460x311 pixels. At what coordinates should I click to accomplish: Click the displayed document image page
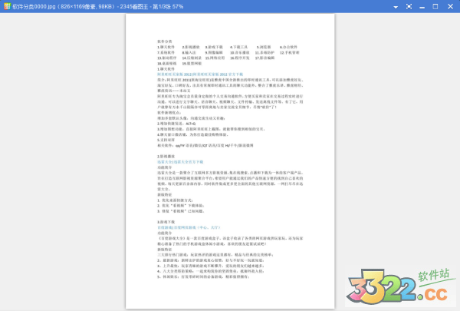[230, 161]
